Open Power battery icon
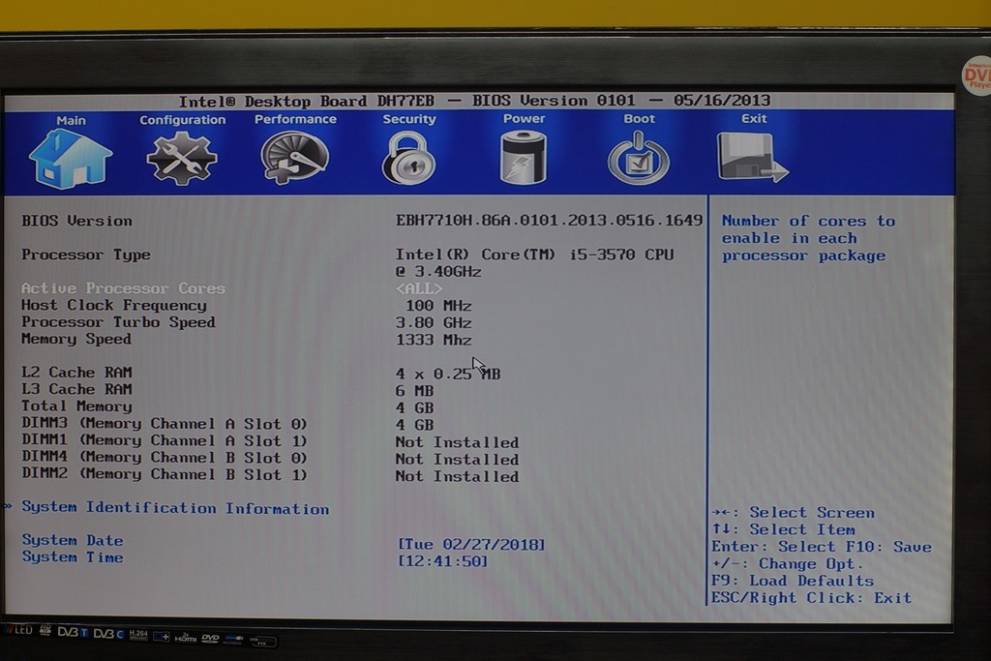The image size is (991, 661). pos(524,158)
